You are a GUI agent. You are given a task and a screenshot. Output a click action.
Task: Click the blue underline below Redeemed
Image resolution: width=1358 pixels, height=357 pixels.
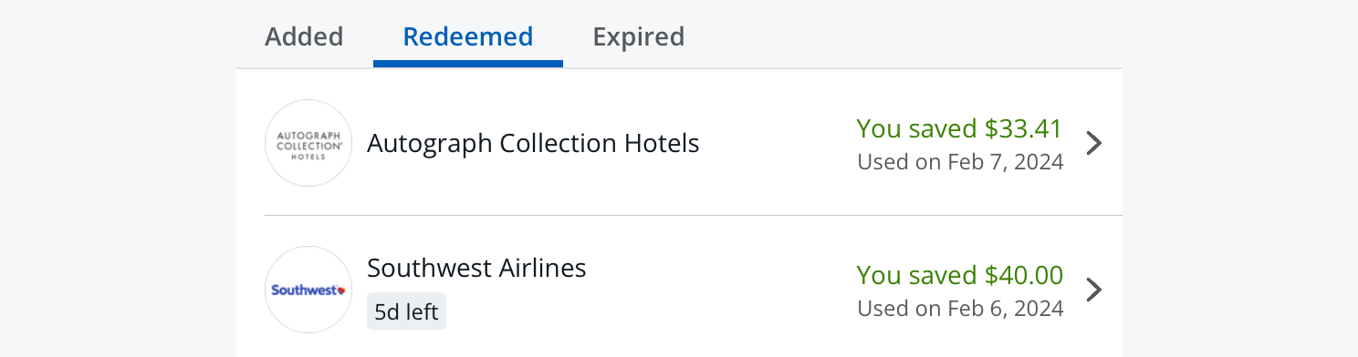[x=468, y=64]
